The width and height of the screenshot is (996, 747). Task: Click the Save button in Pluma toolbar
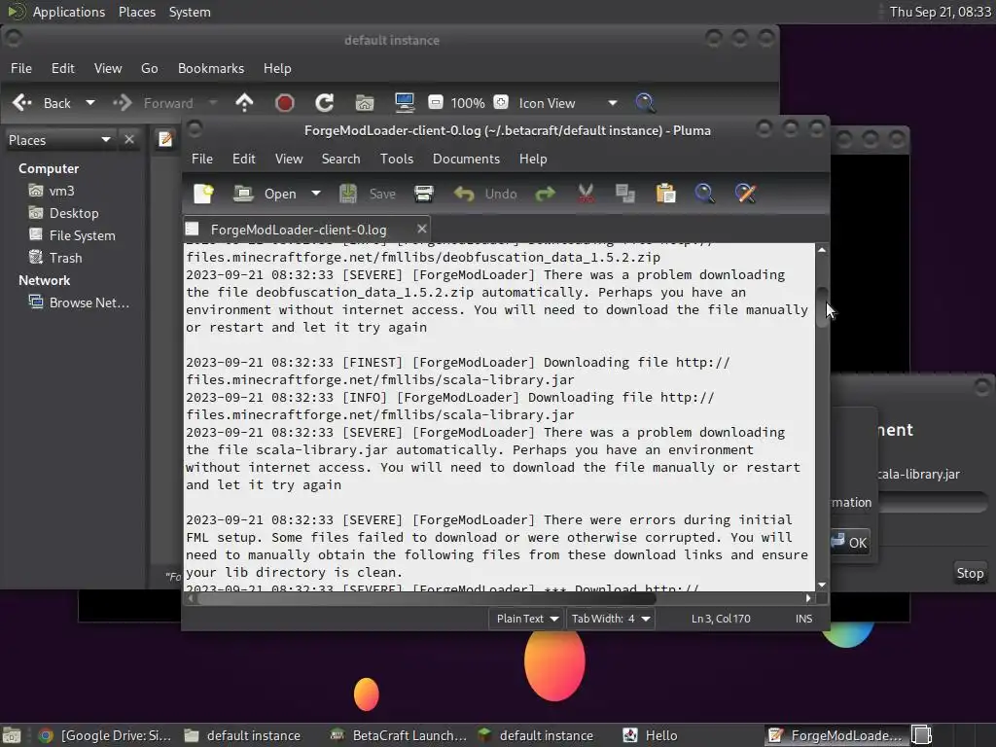[368, 194]
